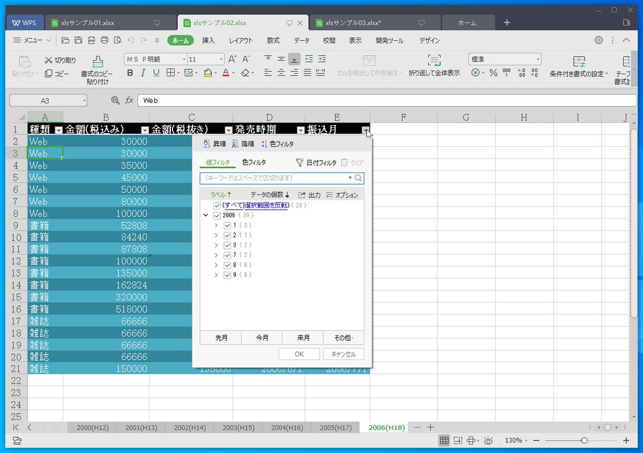Open the 数式 (Formulas) ribbon tab
Viewport: 643px width, 453px height.
point(273,41)
